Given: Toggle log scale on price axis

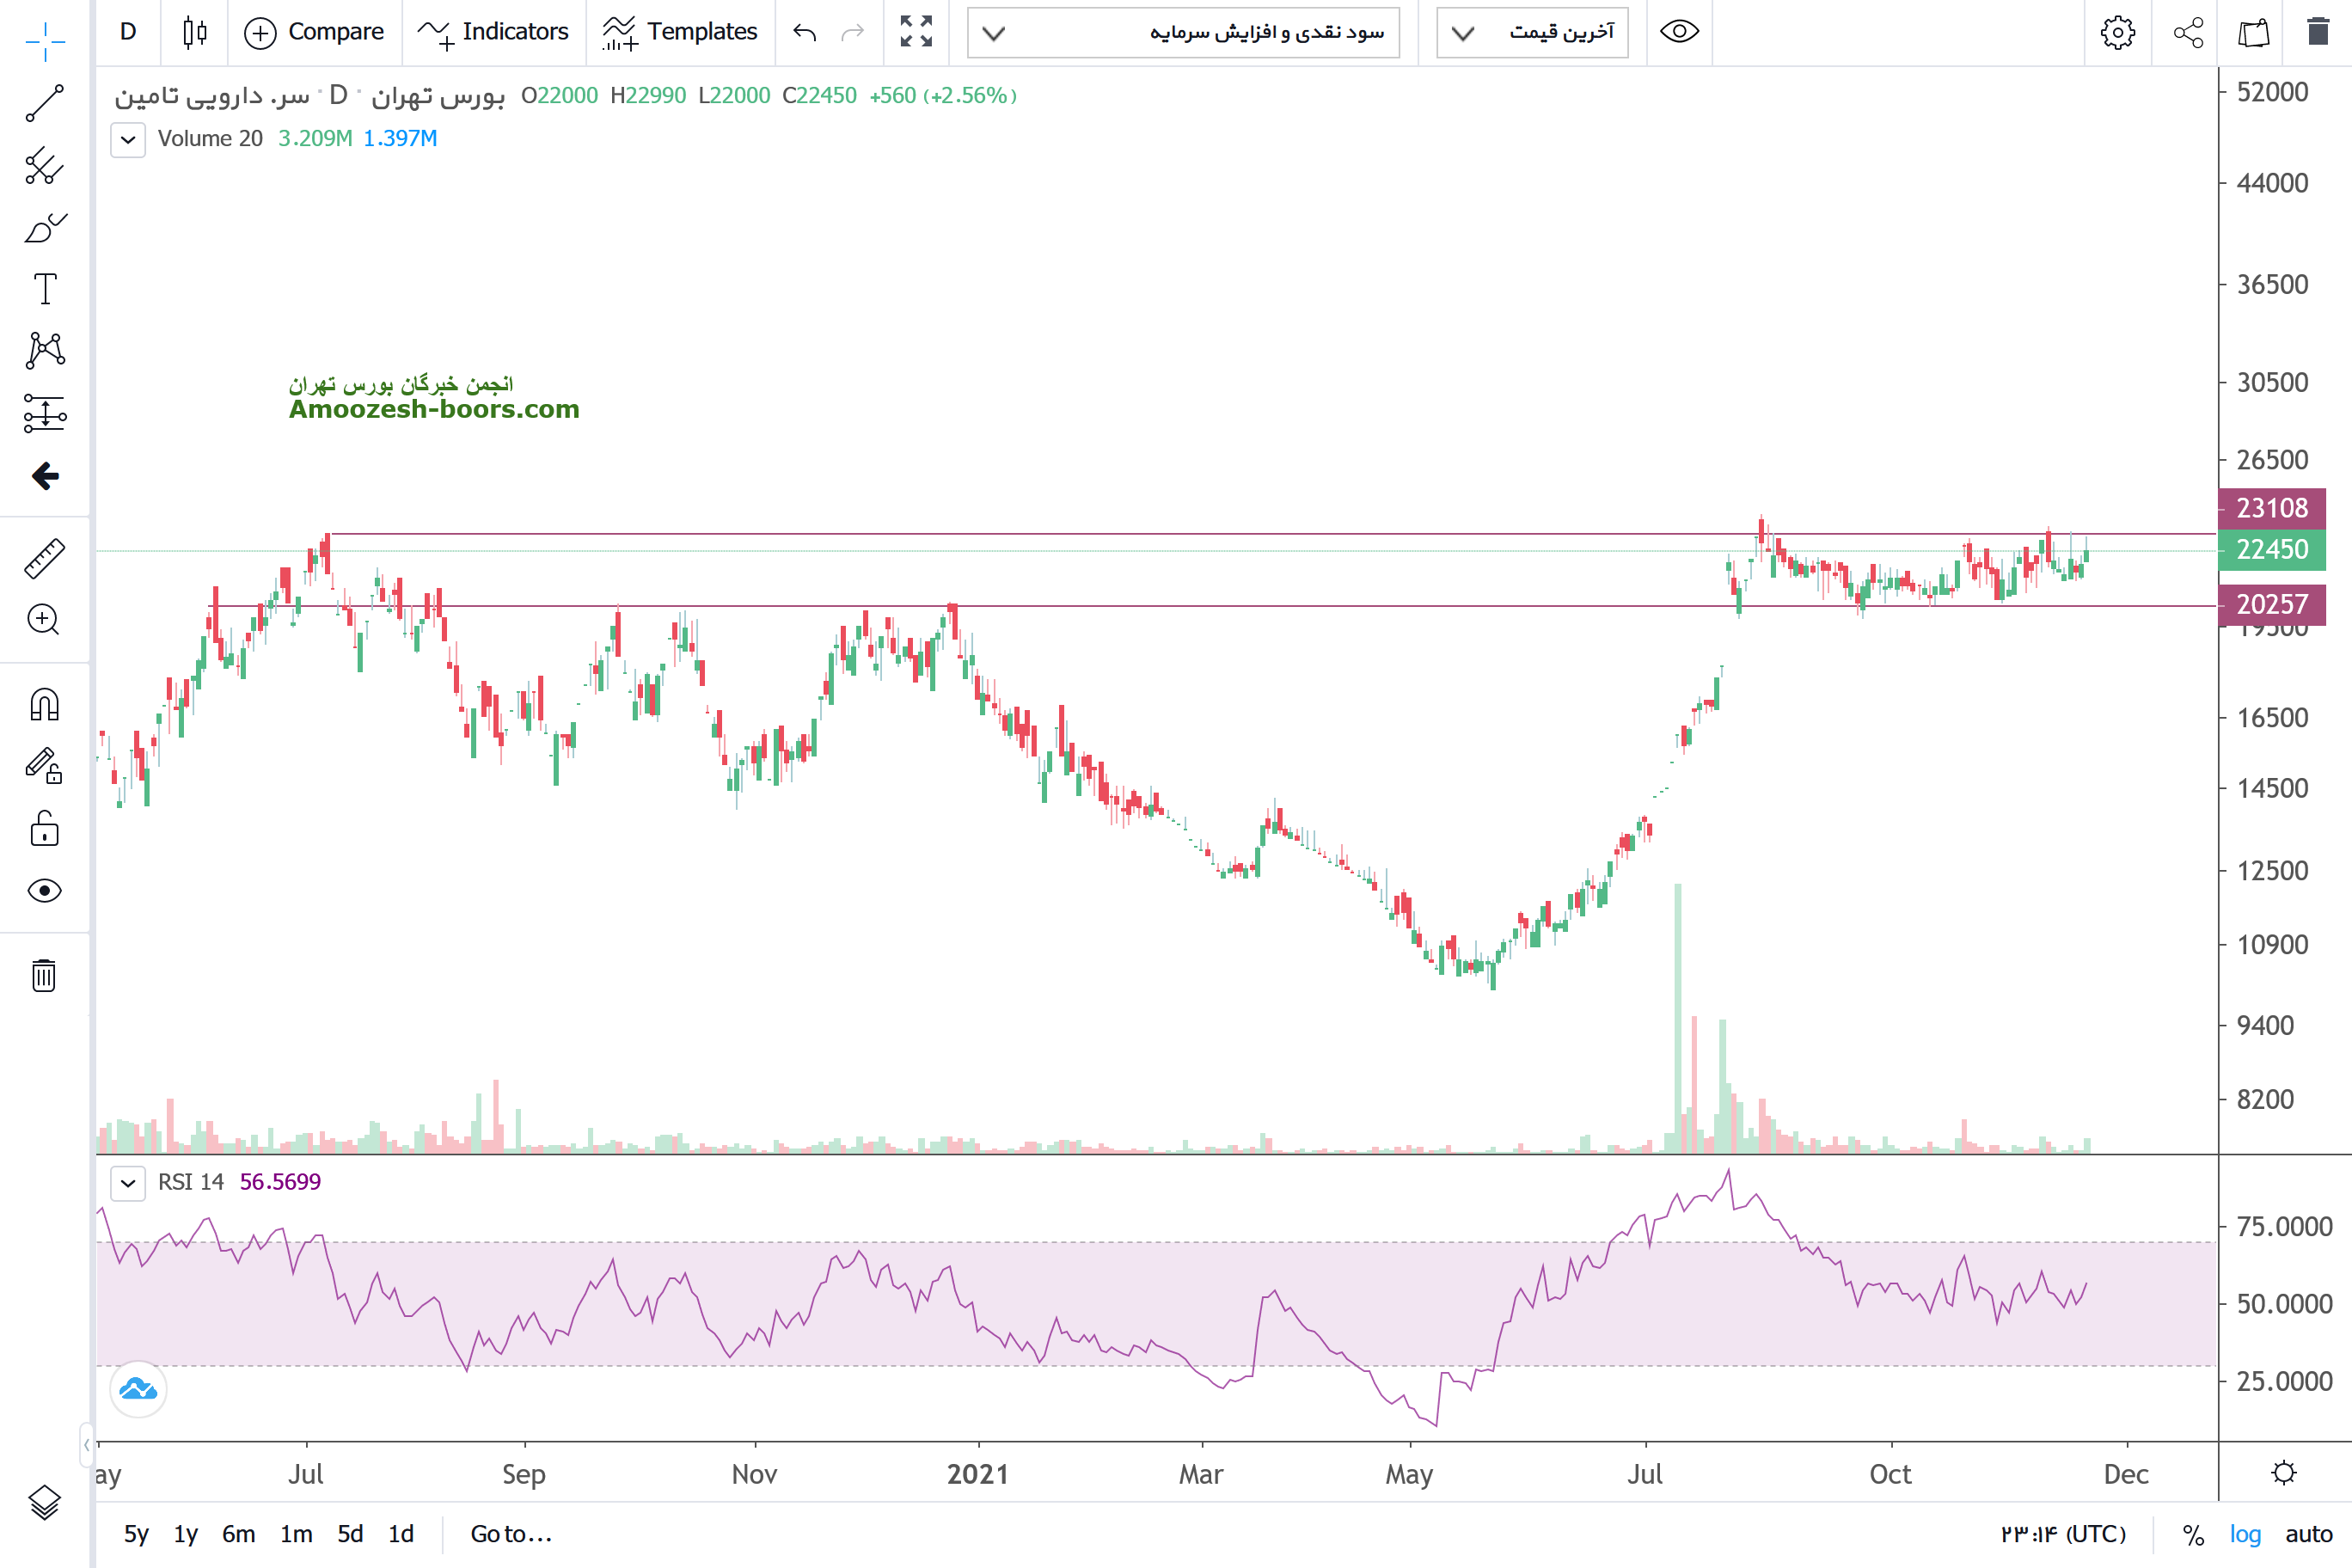Looking at the screenshot, I should 2244,1534.
